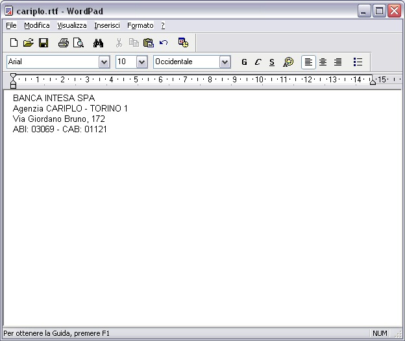Open Print Preview from the toolbar

point(79,43)
